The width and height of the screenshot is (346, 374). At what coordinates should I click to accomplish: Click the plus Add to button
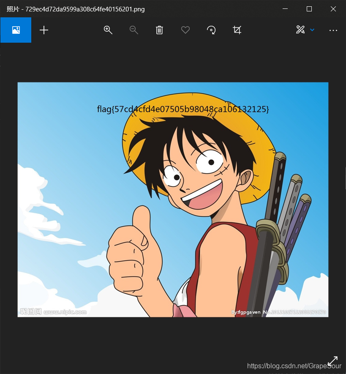pos(44,30)
